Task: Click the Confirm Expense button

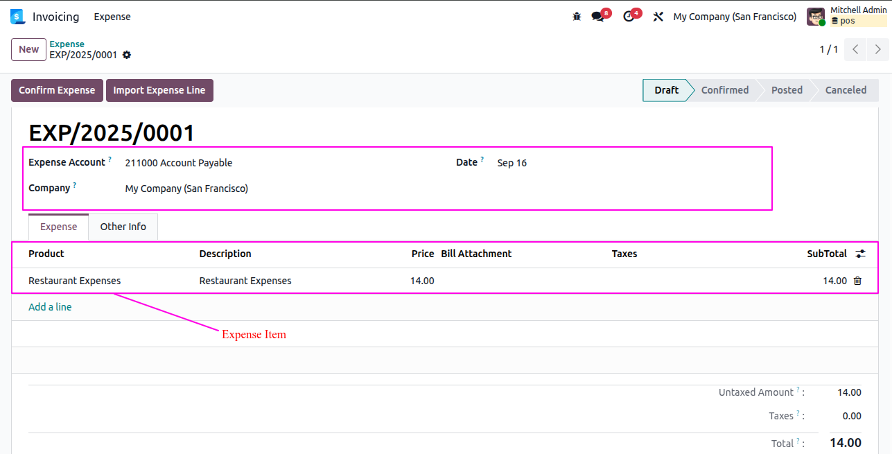Action: [57, 90]
